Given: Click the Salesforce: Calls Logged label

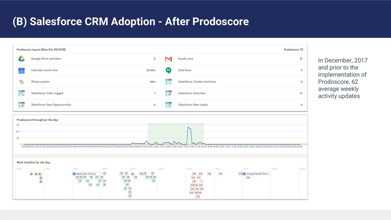Looking at the screenshot, I should [47, 93].
